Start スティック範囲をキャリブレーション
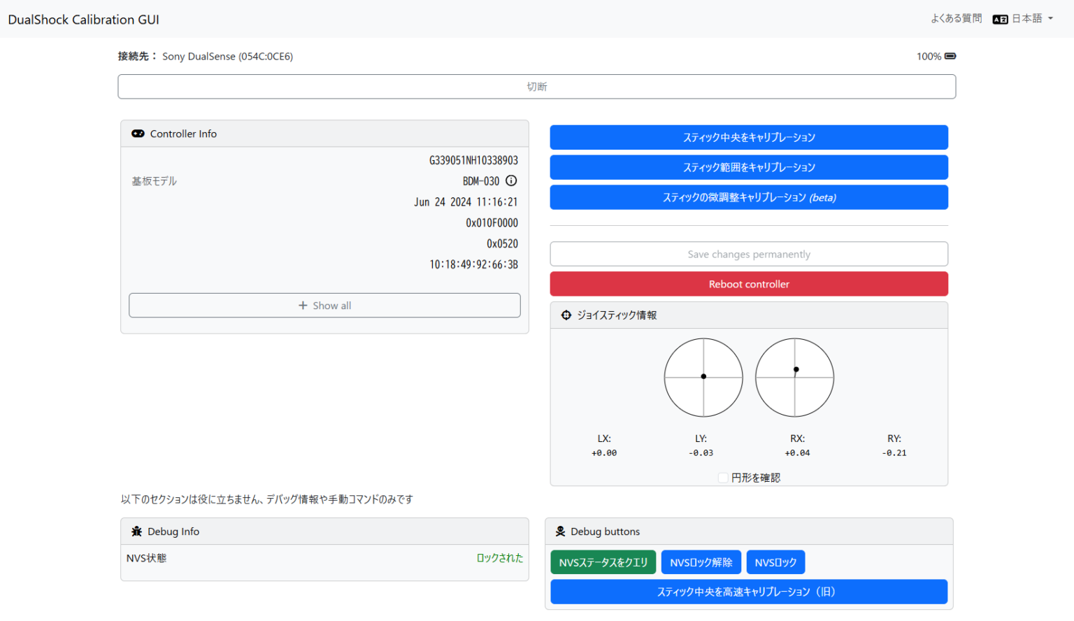 (x=748, y=167)
